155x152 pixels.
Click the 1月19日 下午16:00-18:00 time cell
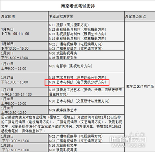tap(24, 147)
